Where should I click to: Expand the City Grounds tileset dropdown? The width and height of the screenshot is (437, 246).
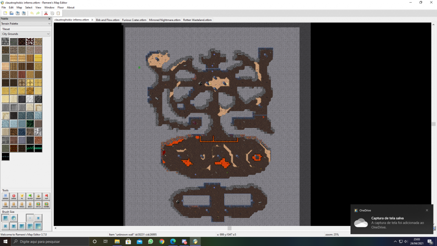click(x=26, y=34)
